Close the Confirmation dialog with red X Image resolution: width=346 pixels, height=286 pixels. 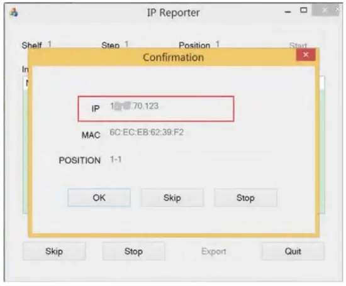coord(306,55)
